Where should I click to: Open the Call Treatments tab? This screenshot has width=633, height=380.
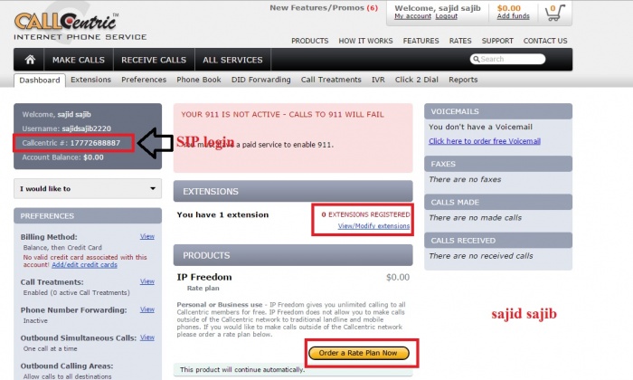pyautogui.click(x=331, y=80)
